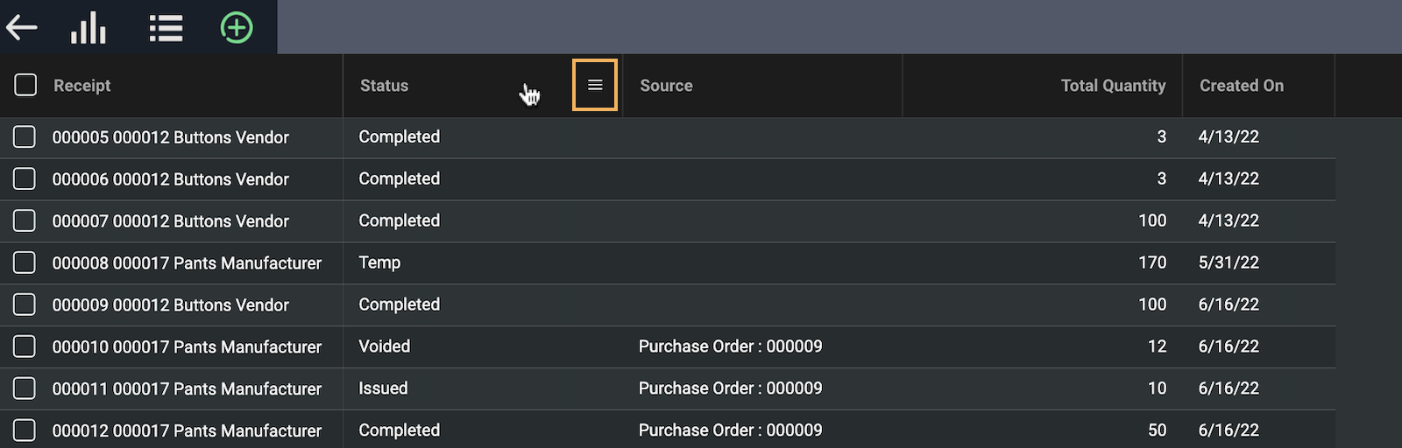Sort by the Status column header

pyautogui.click(x=384, y=86)
